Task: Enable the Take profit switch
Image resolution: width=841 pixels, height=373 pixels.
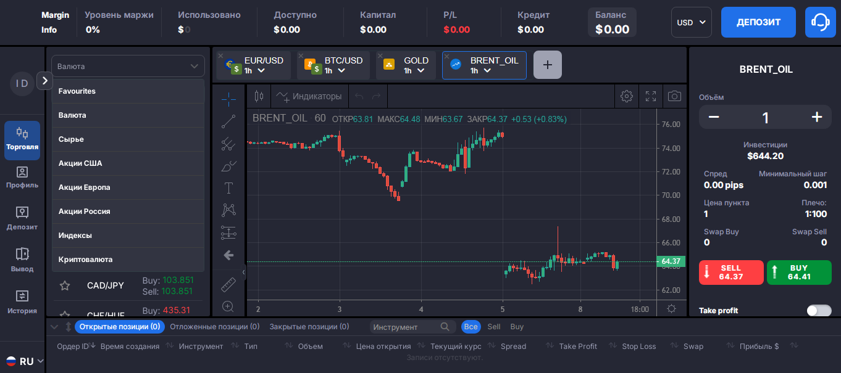Action: (819, 311)
